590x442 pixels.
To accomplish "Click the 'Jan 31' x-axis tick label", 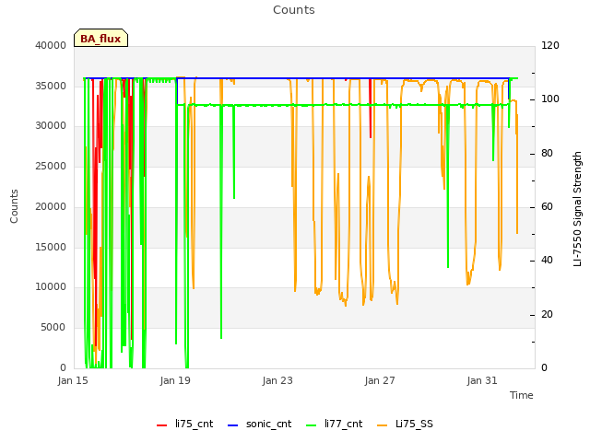I will pos(482,380).
